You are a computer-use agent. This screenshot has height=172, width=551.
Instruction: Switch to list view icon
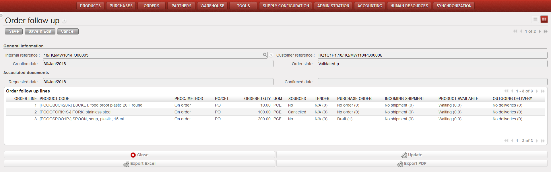point(535,19)
